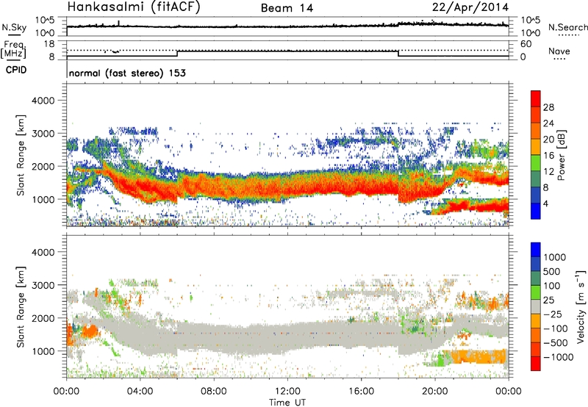Click the N.Sky legend label
The image size is (588, 407).
click(x=14, y=27)
